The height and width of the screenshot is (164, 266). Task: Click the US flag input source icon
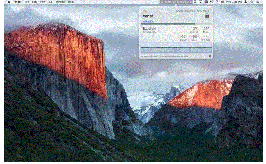(x=222, y=2)
